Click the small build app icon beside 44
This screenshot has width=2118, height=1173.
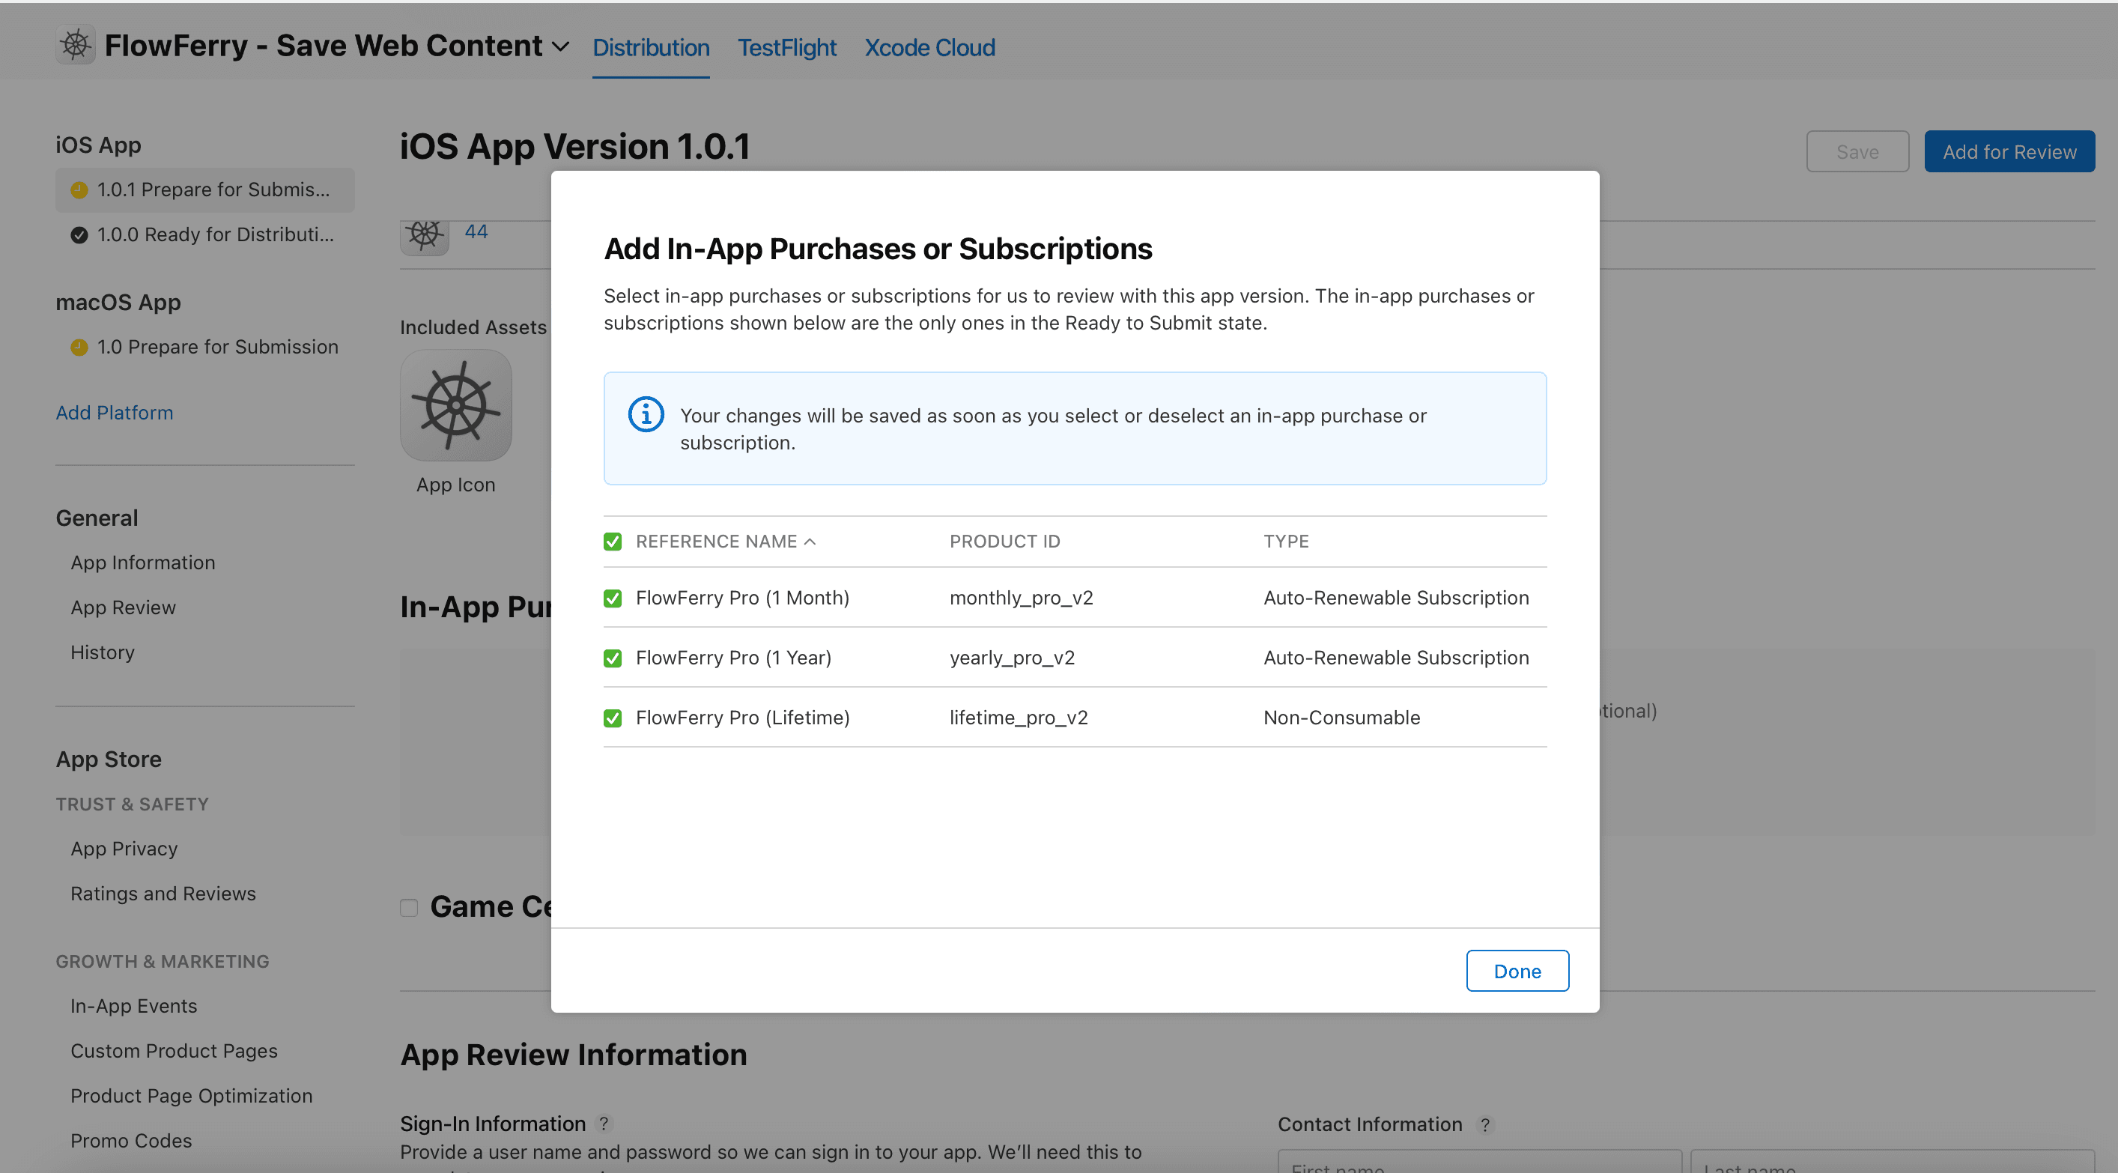424,236
